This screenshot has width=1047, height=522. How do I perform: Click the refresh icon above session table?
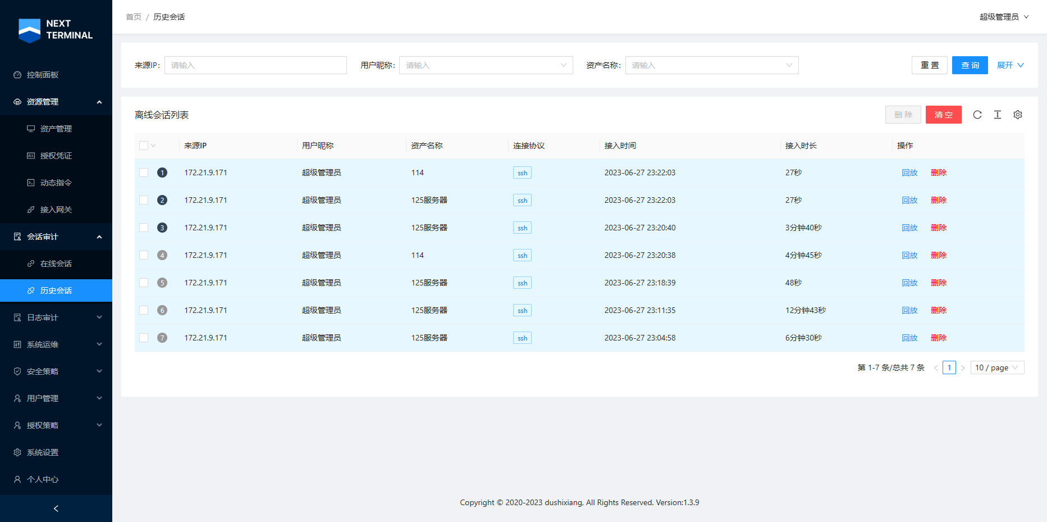coord(977,115)
